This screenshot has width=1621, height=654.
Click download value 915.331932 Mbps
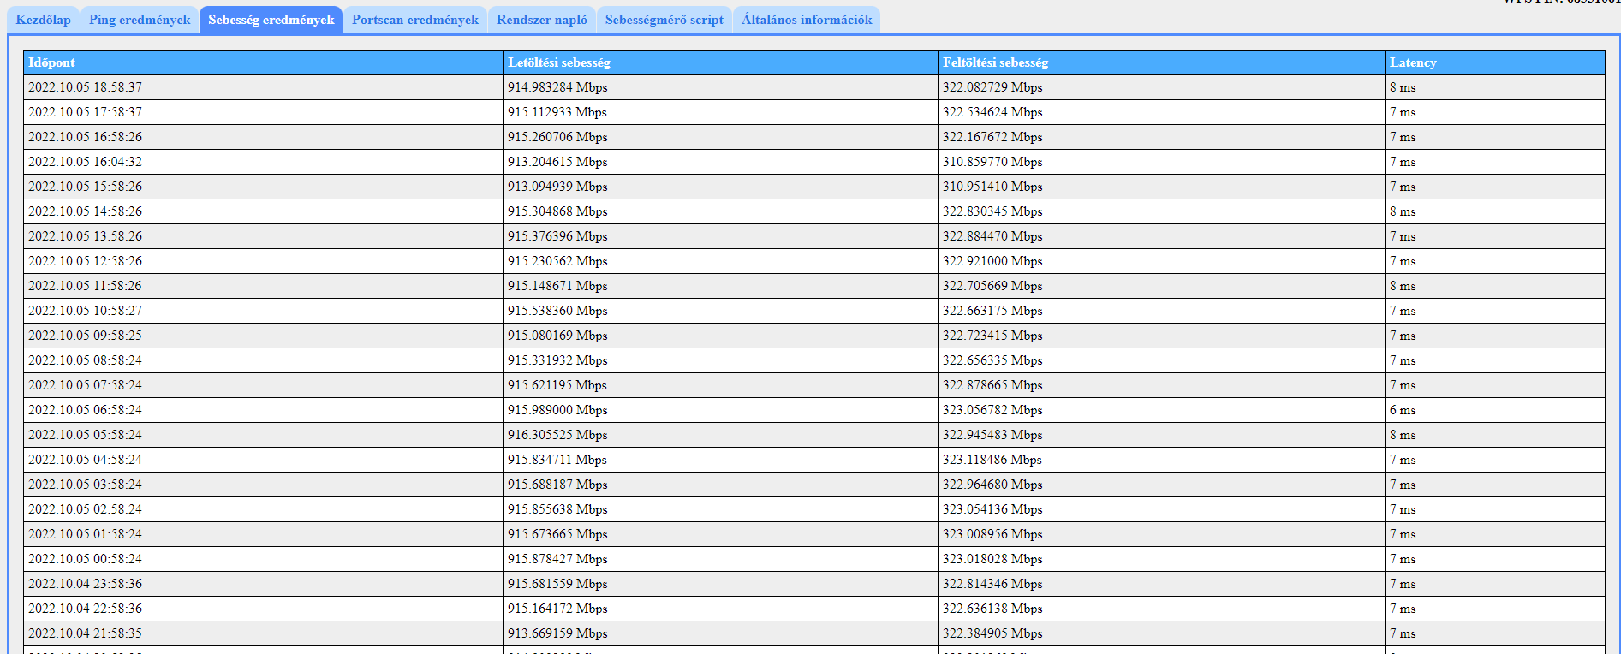(557, 360)
